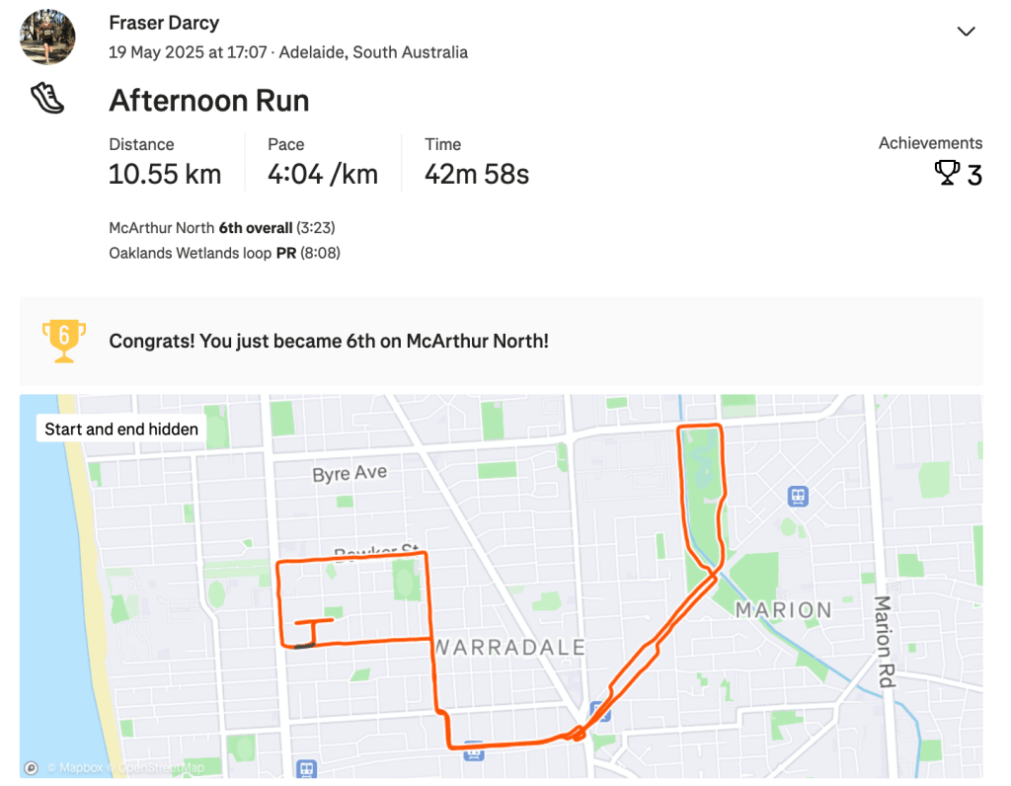Screen dimensions: 1011x786
Task: Open the Afternoon Run activity title
Action: [x=208, y=101]
